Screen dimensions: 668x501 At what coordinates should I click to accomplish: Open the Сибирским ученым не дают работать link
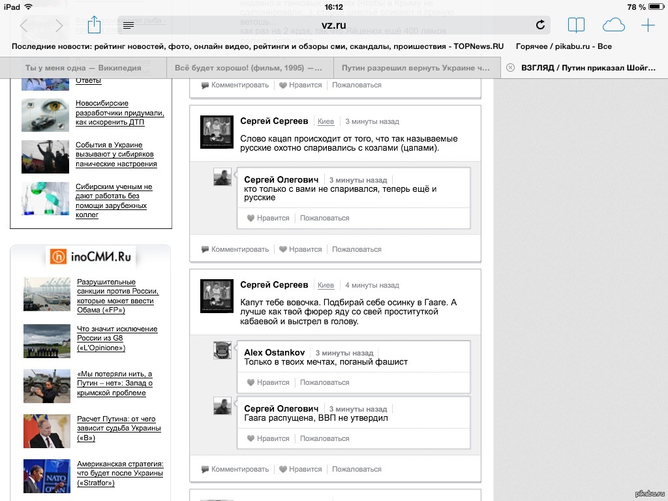pyautogui.click(x=114, y=201)
